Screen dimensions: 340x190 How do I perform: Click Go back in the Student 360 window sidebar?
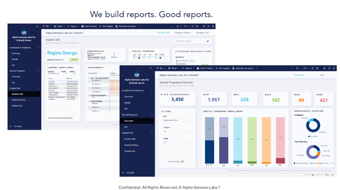(16, 126)
